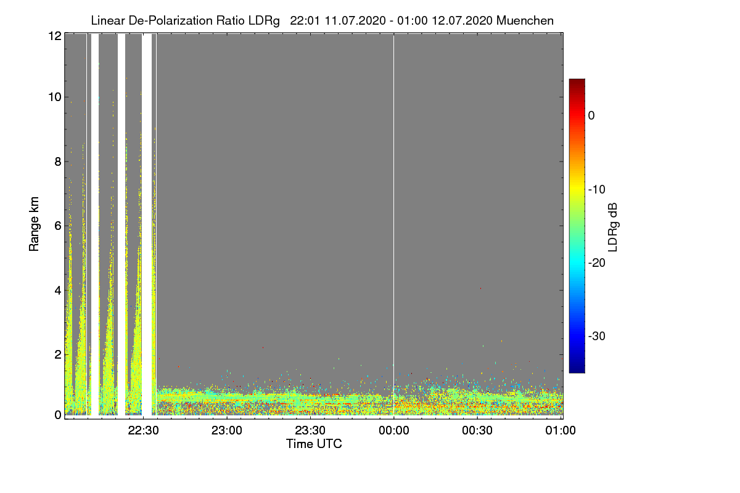
Task: Click the 01:00 time tick label
Action: click(561, 431)
